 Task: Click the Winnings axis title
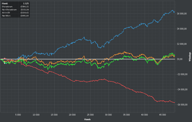pos(190,57)
